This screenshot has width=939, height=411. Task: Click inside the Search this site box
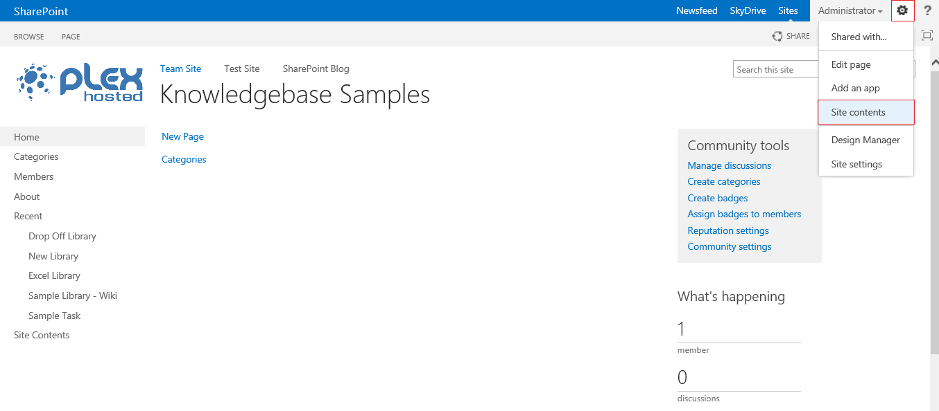(773, 69)
